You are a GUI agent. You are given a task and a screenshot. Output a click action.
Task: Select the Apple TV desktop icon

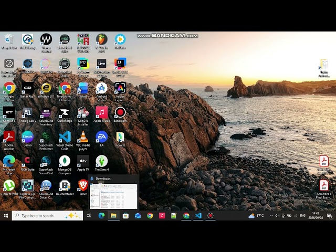point(83,163)
